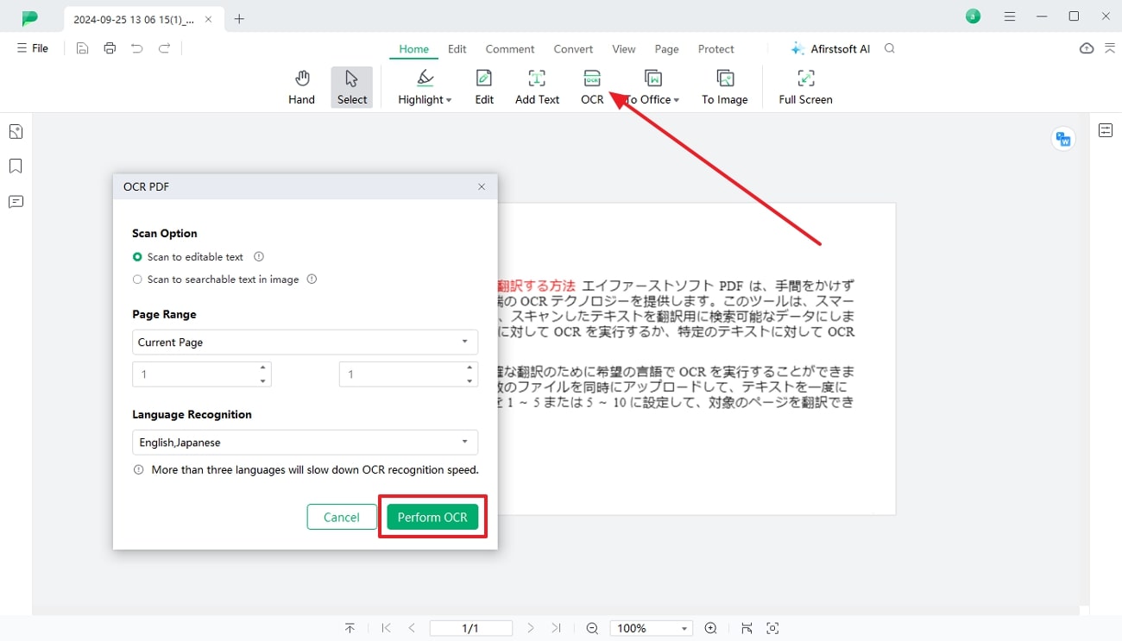Switch to the Edit tab
The image size is (1122, 641).
tap(457, 49)
